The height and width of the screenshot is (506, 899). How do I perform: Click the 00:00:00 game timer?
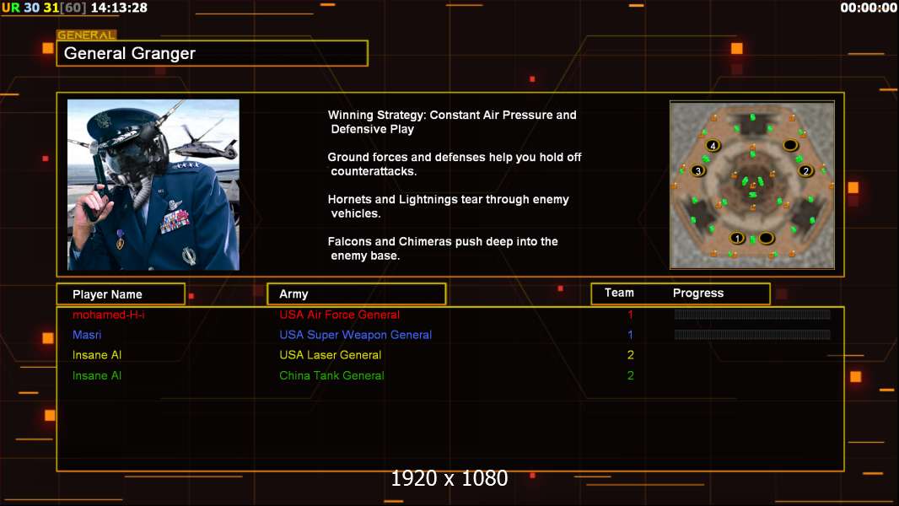(869, 8)
